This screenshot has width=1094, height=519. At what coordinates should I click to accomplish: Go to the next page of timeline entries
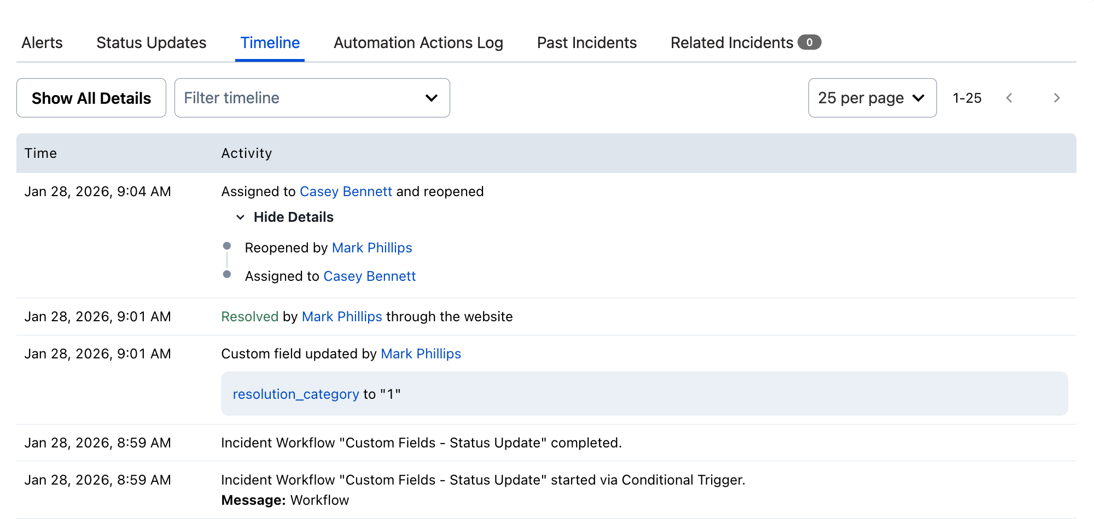tap(1057, 98)
